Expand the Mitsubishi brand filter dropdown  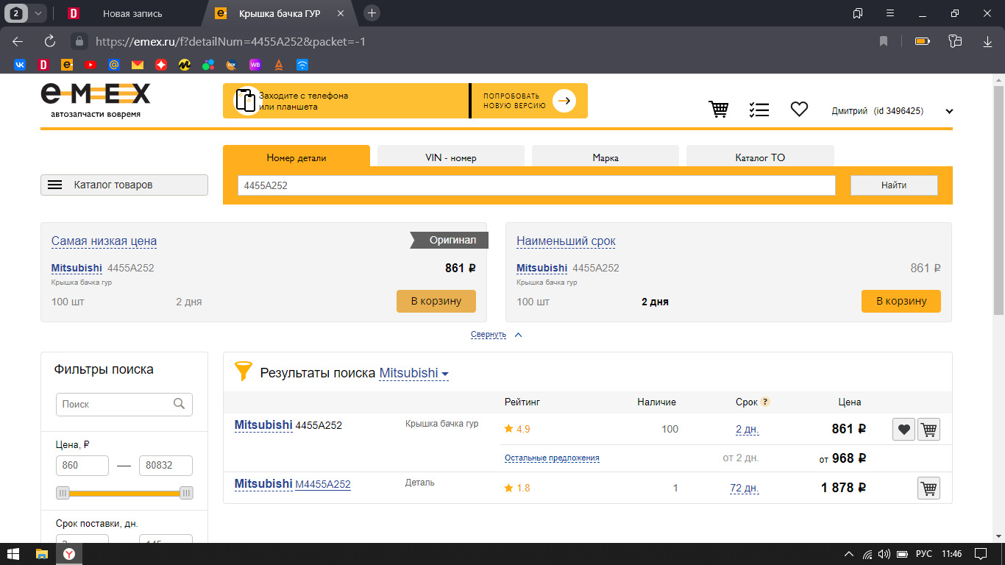click(414, 373)
